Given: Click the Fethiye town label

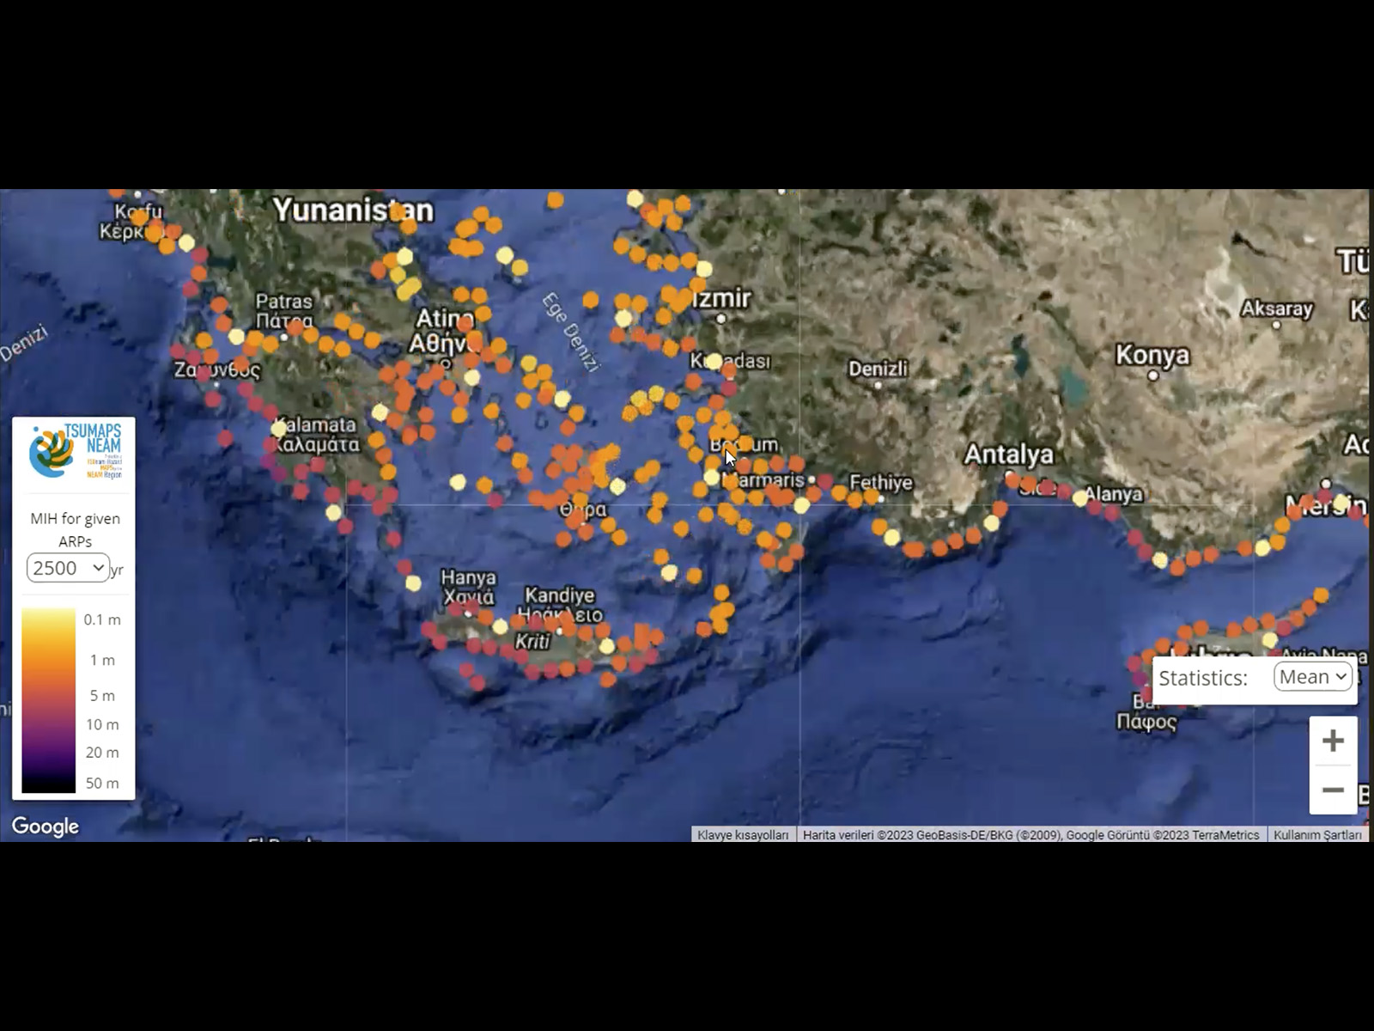Looking at the screenshot, I should click(x=880, y=482).
